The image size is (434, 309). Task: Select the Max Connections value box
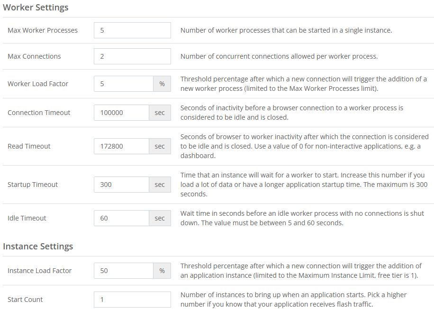pyautogui.click(x=132, y=56)
